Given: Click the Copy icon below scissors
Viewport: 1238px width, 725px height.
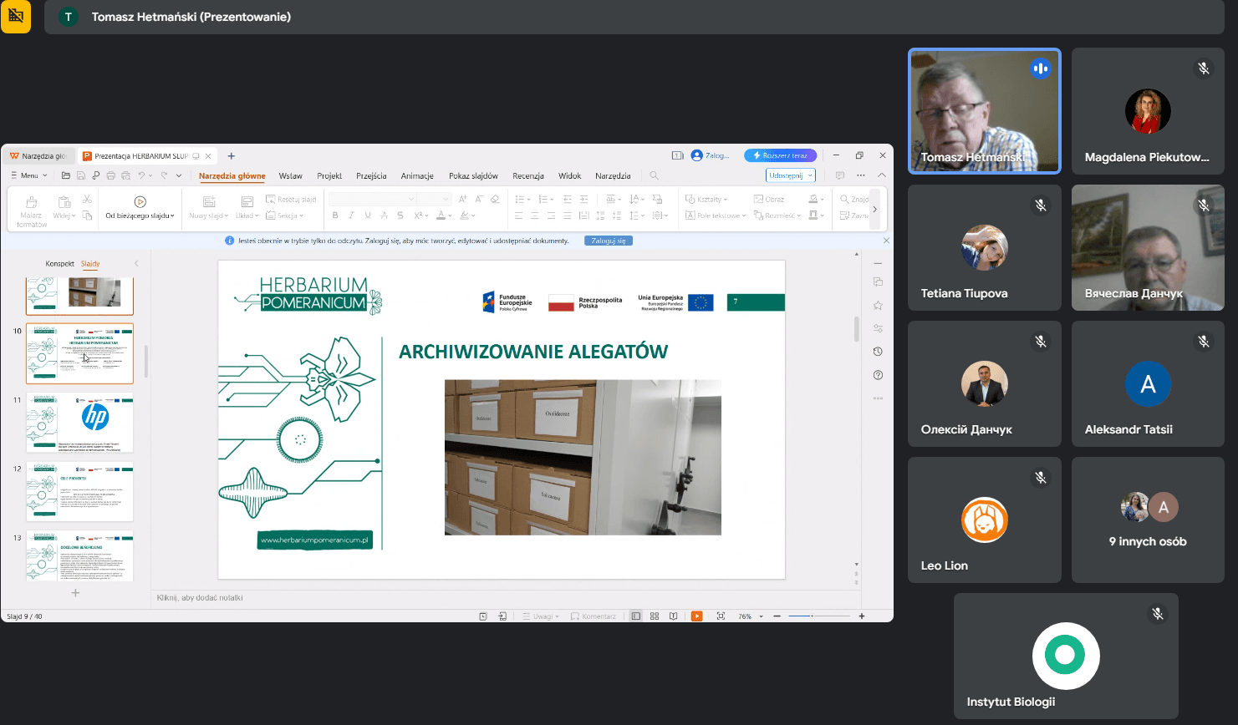Looking at the screenshot, I should click(x=87, y=215).
